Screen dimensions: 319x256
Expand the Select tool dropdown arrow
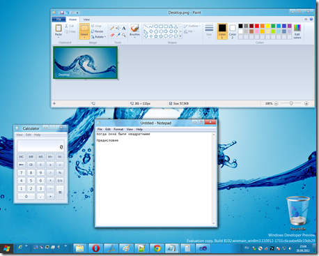[x=84, y=37]
